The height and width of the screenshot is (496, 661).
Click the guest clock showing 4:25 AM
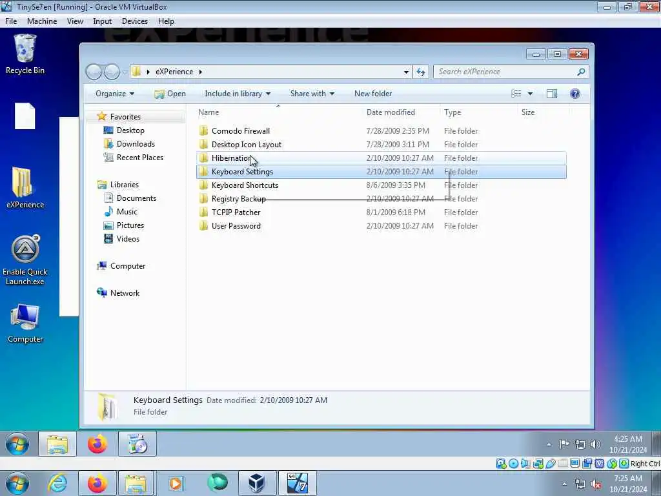tap(627, 444)
